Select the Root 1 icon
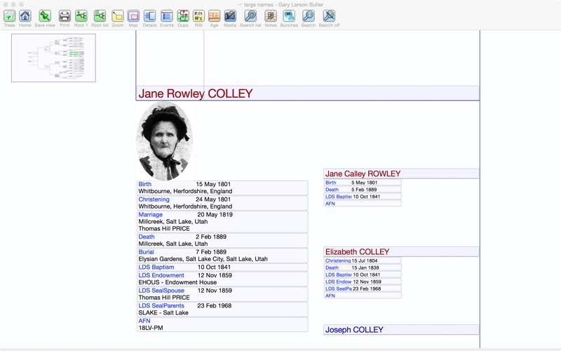 (x=81, y=16)
